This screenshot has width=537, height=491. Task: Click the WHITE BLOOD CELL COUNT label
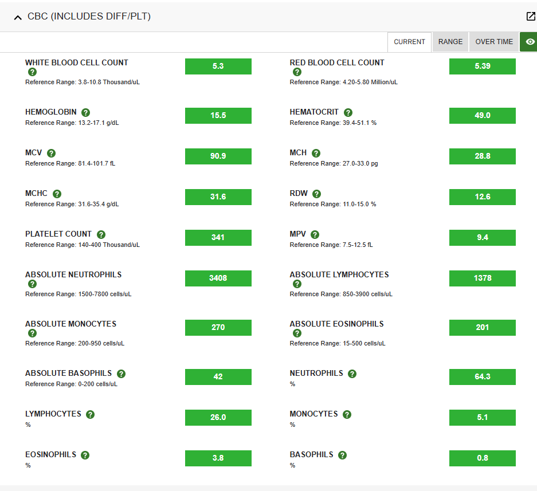coord(77,62)
